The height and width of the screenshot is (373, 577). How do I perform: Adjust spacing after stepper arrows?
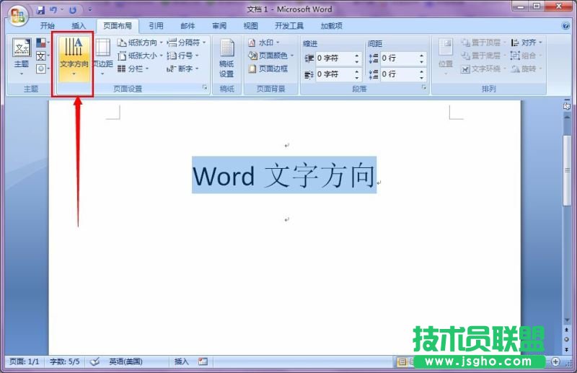pos(422,74)
